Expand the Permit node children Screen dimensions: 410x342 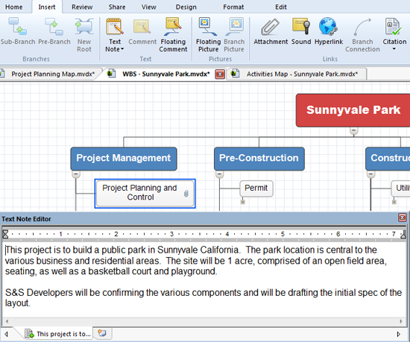click(x=243, y=202)
